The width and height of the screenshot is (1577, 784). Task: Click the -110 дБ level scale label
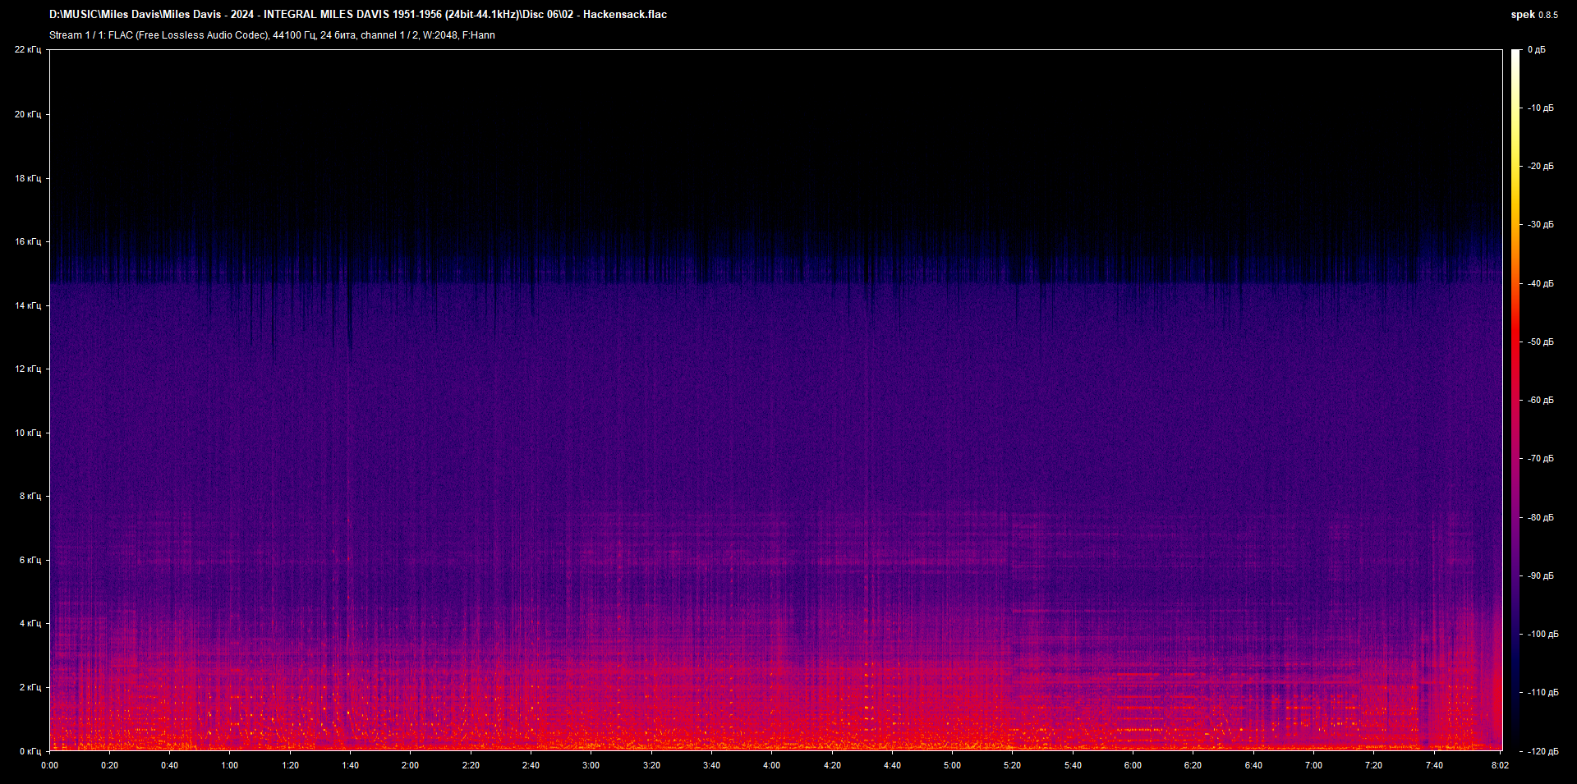[x=1543, y=693]
